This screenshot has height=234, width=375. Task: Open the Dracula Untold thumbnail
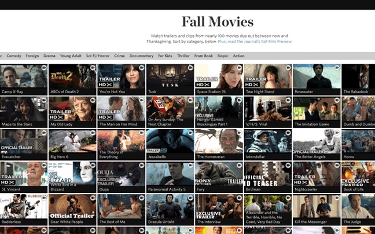tap(170, 210)
